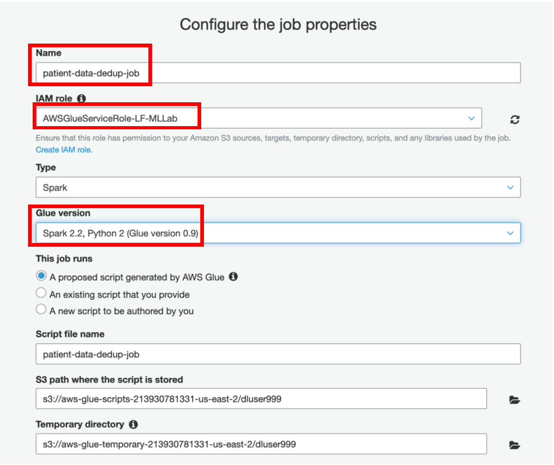The image size is (554, 465).
Task: Click info icon beside proposed script option
Action: click(x=233, y=277)
